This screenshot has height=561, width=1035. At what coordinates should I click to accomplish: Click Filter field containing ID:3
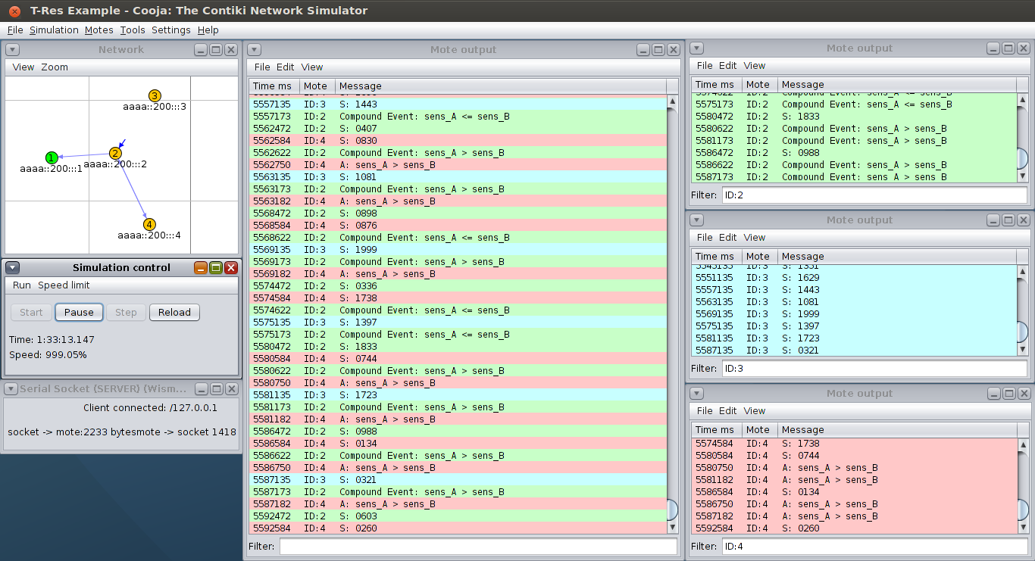(x=874, y=368)
